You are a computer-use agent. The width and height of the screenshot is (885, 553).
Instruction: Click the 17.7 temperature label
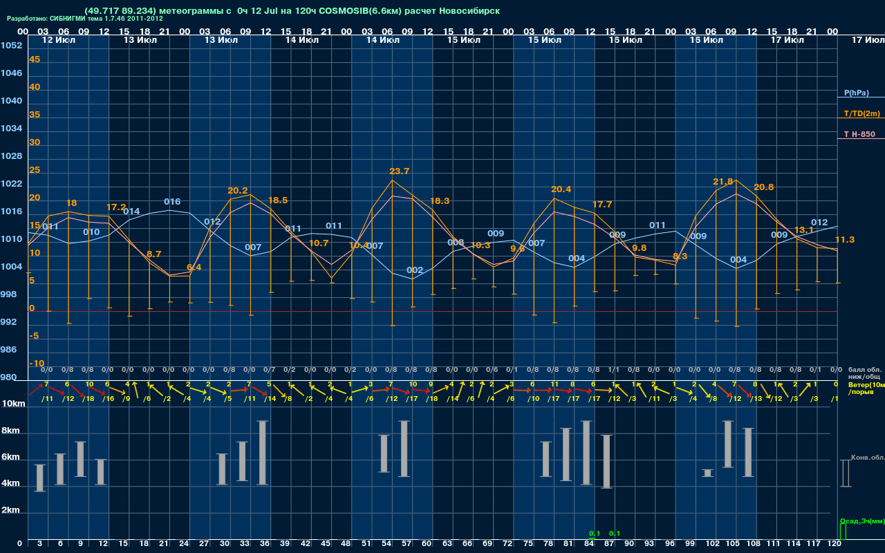pos(602,204)
